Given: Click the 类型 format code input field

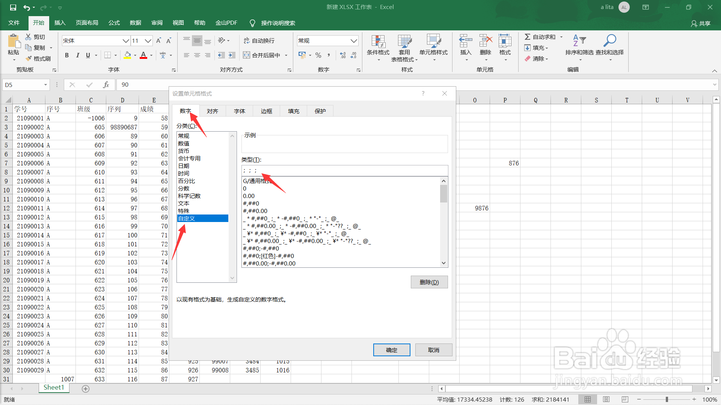Looking at the screenshot, I should pos(344,171).
